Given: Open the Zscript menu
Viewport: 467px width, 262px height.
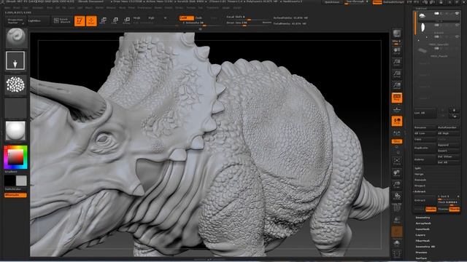Looking at the screenshot, I should [x=237, y=8].
